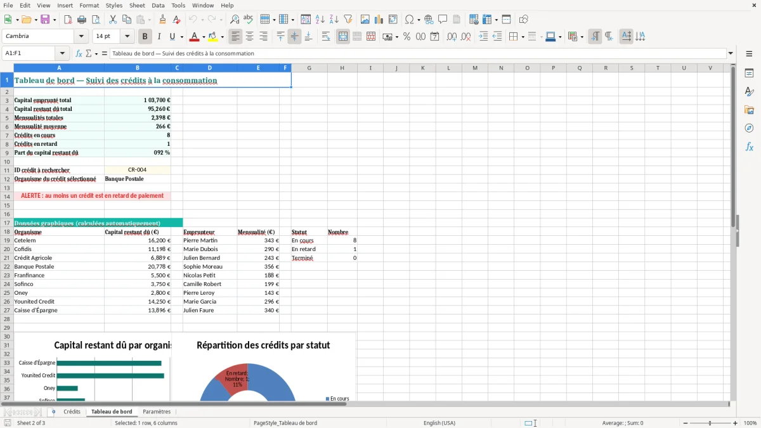Add a decimal place
This screenshot has width=761, height=428.
pos(452,37)
